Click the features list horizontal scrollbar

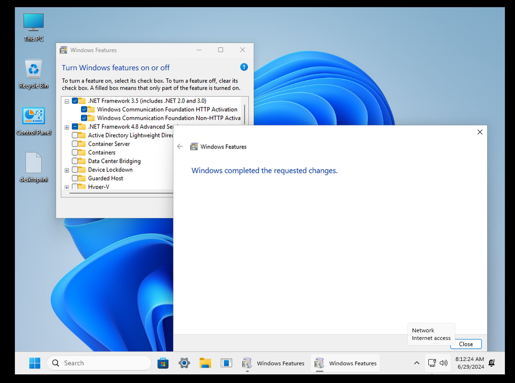121,193
